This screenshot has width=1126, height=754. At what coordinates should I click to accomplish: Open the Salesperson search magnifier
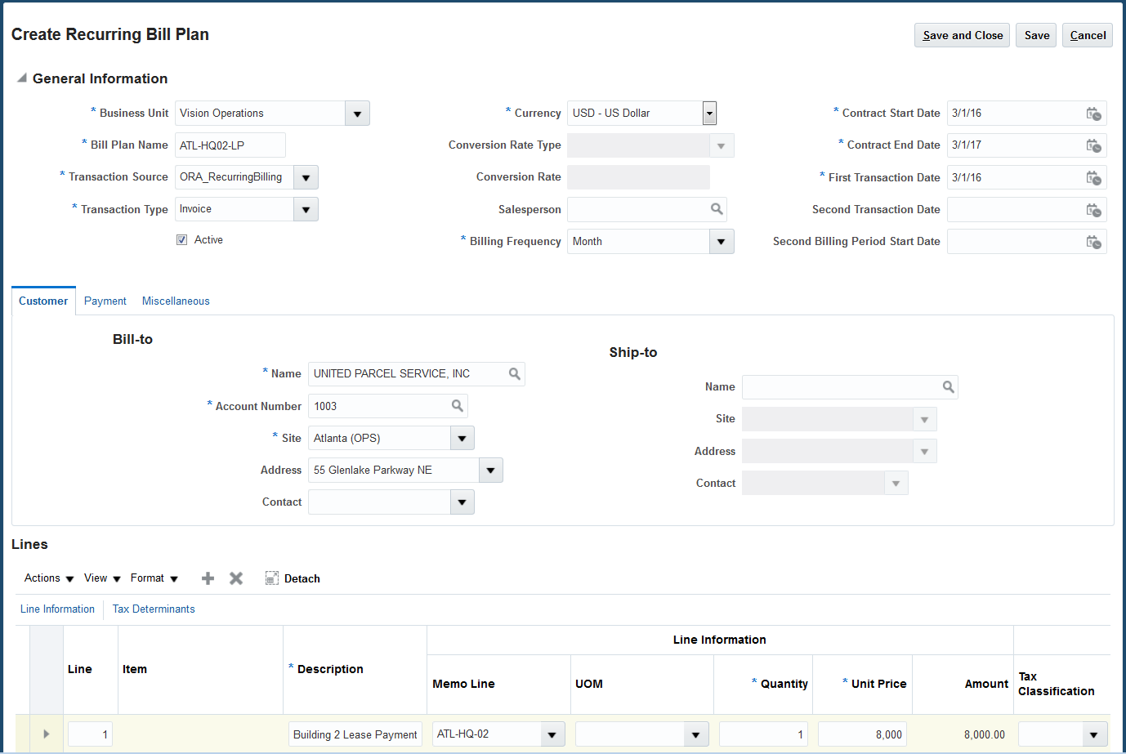point(717,209)
